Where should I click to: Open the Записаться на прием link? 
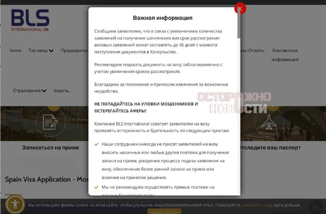coord(51,148)
